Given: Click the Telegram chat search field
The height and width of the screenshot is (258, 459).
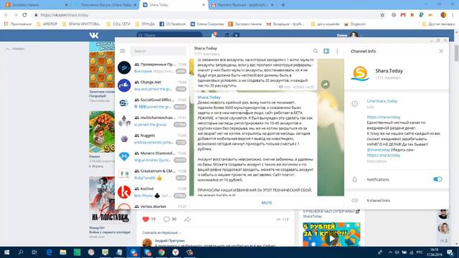Looking at the screenshot, I should 158,51.
